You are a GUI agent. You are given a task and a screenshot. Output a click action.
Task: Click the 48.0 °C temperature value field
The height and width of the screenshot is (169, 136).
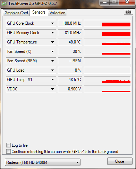point(70,42)
